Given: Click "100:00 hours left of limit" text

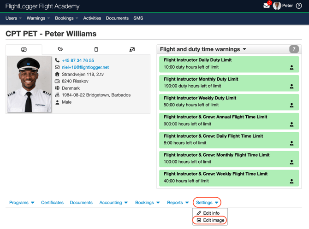Looking at the screenshot, I should [187, 162].
